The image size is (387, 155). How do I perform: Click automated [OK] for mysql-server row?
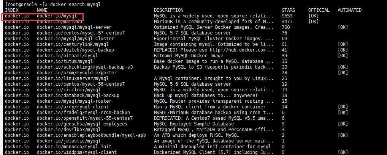pyautogui.click(x=343, y=27)
